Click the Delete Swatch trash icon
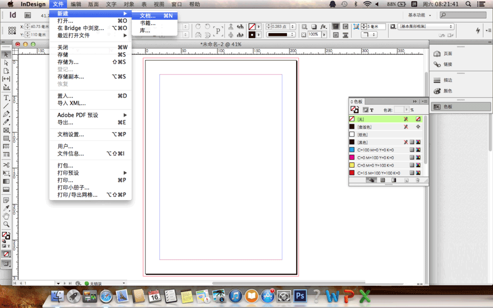Screen dimensions: 493x308 pyautogui.click(x=417, y=180)
